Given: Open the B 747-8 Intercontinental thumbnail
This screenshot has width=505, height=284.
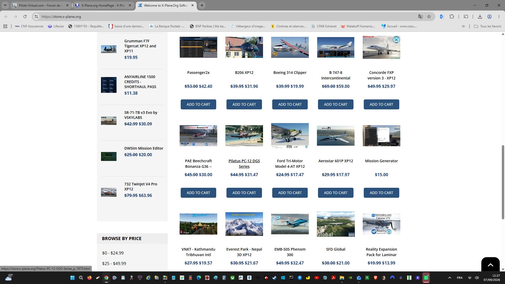Looking at the screenshot, I should [336, 47].
